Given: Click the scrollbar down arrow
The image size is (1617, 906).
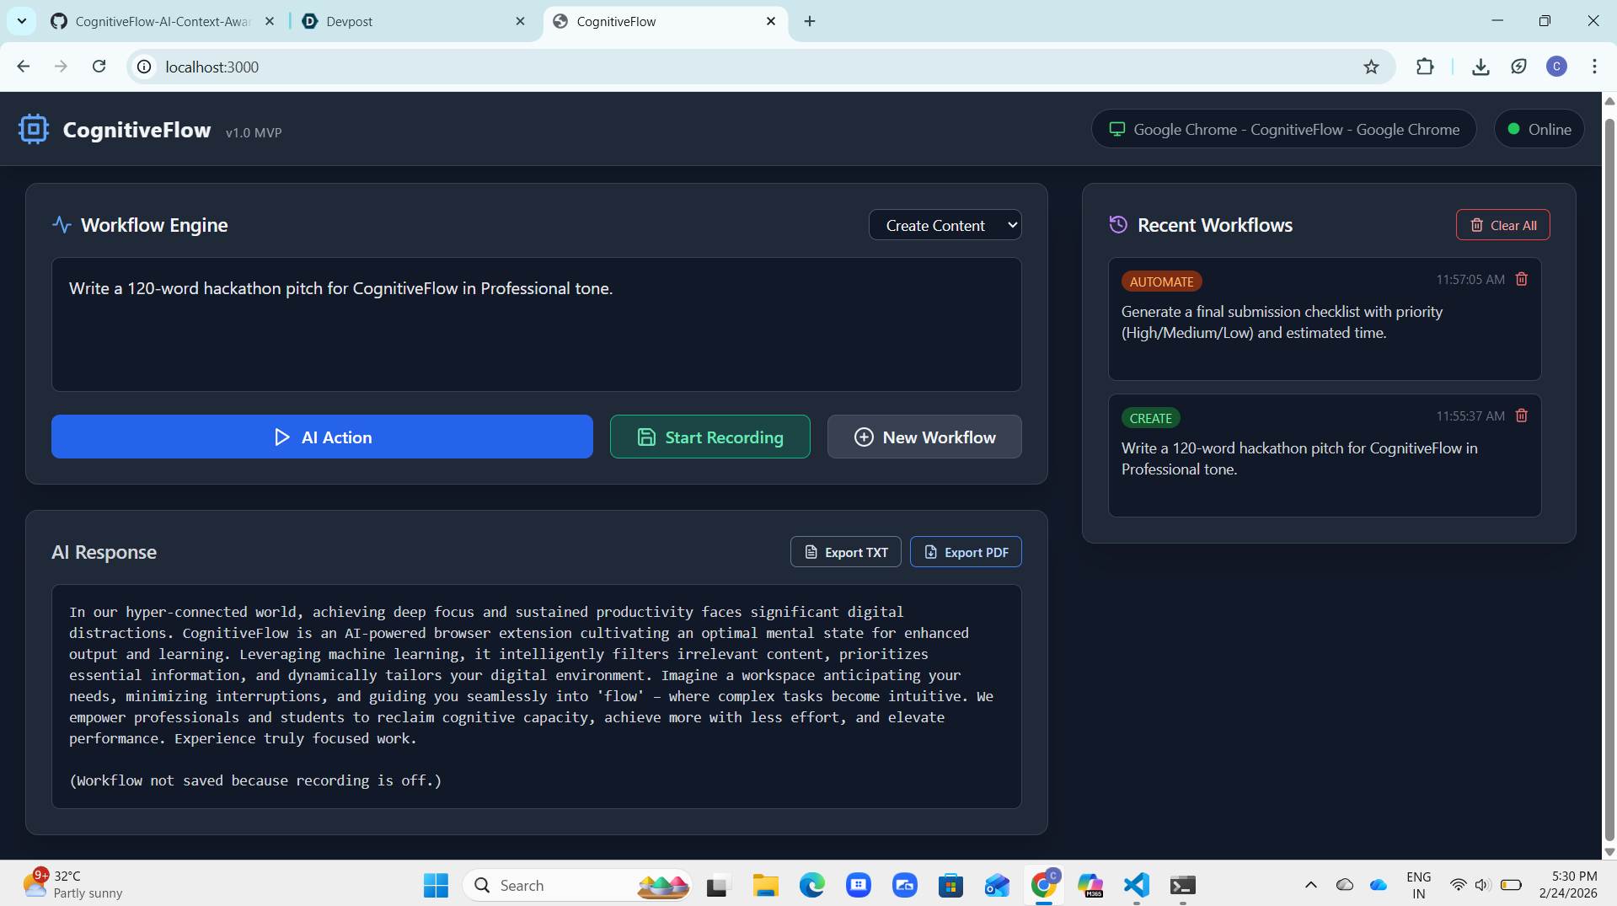Looking at the screenshot, I should (1609, 852).
